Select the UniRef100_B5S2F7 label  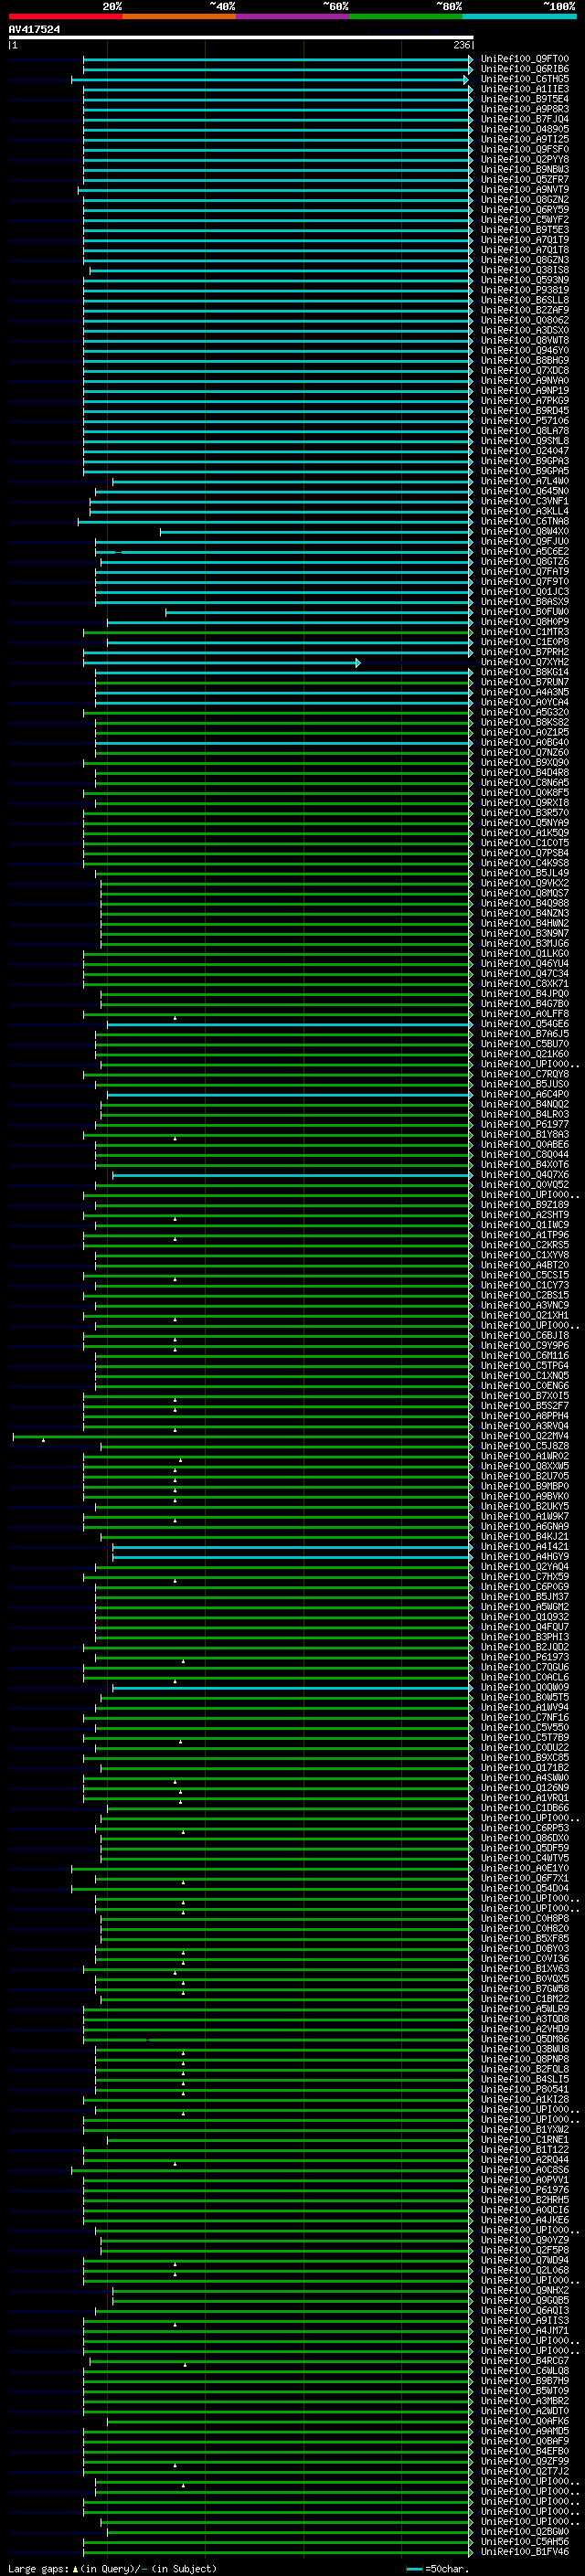524,1405
